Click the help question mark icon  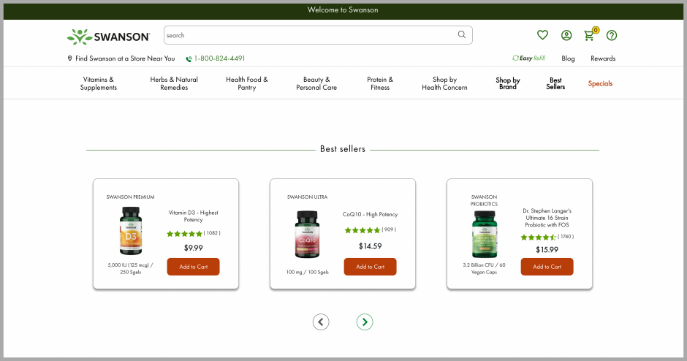pyautogui.click(x=612, y=36)
